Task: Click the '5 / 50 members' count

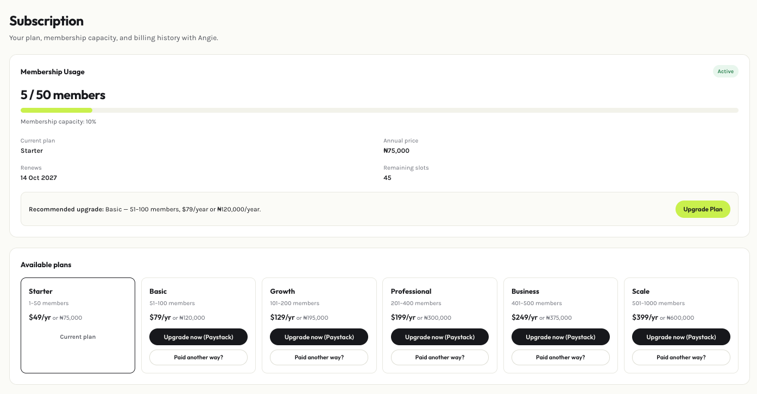Action: 63,95
